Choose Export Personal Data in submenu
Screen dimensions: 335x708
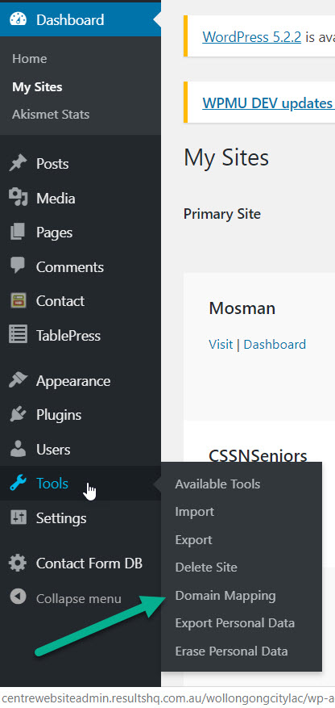(234, 623)
